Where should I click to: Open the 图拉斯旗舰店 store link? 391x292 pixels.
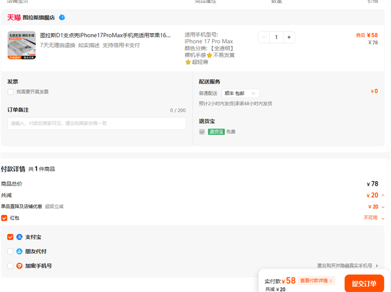pos(39,18)
